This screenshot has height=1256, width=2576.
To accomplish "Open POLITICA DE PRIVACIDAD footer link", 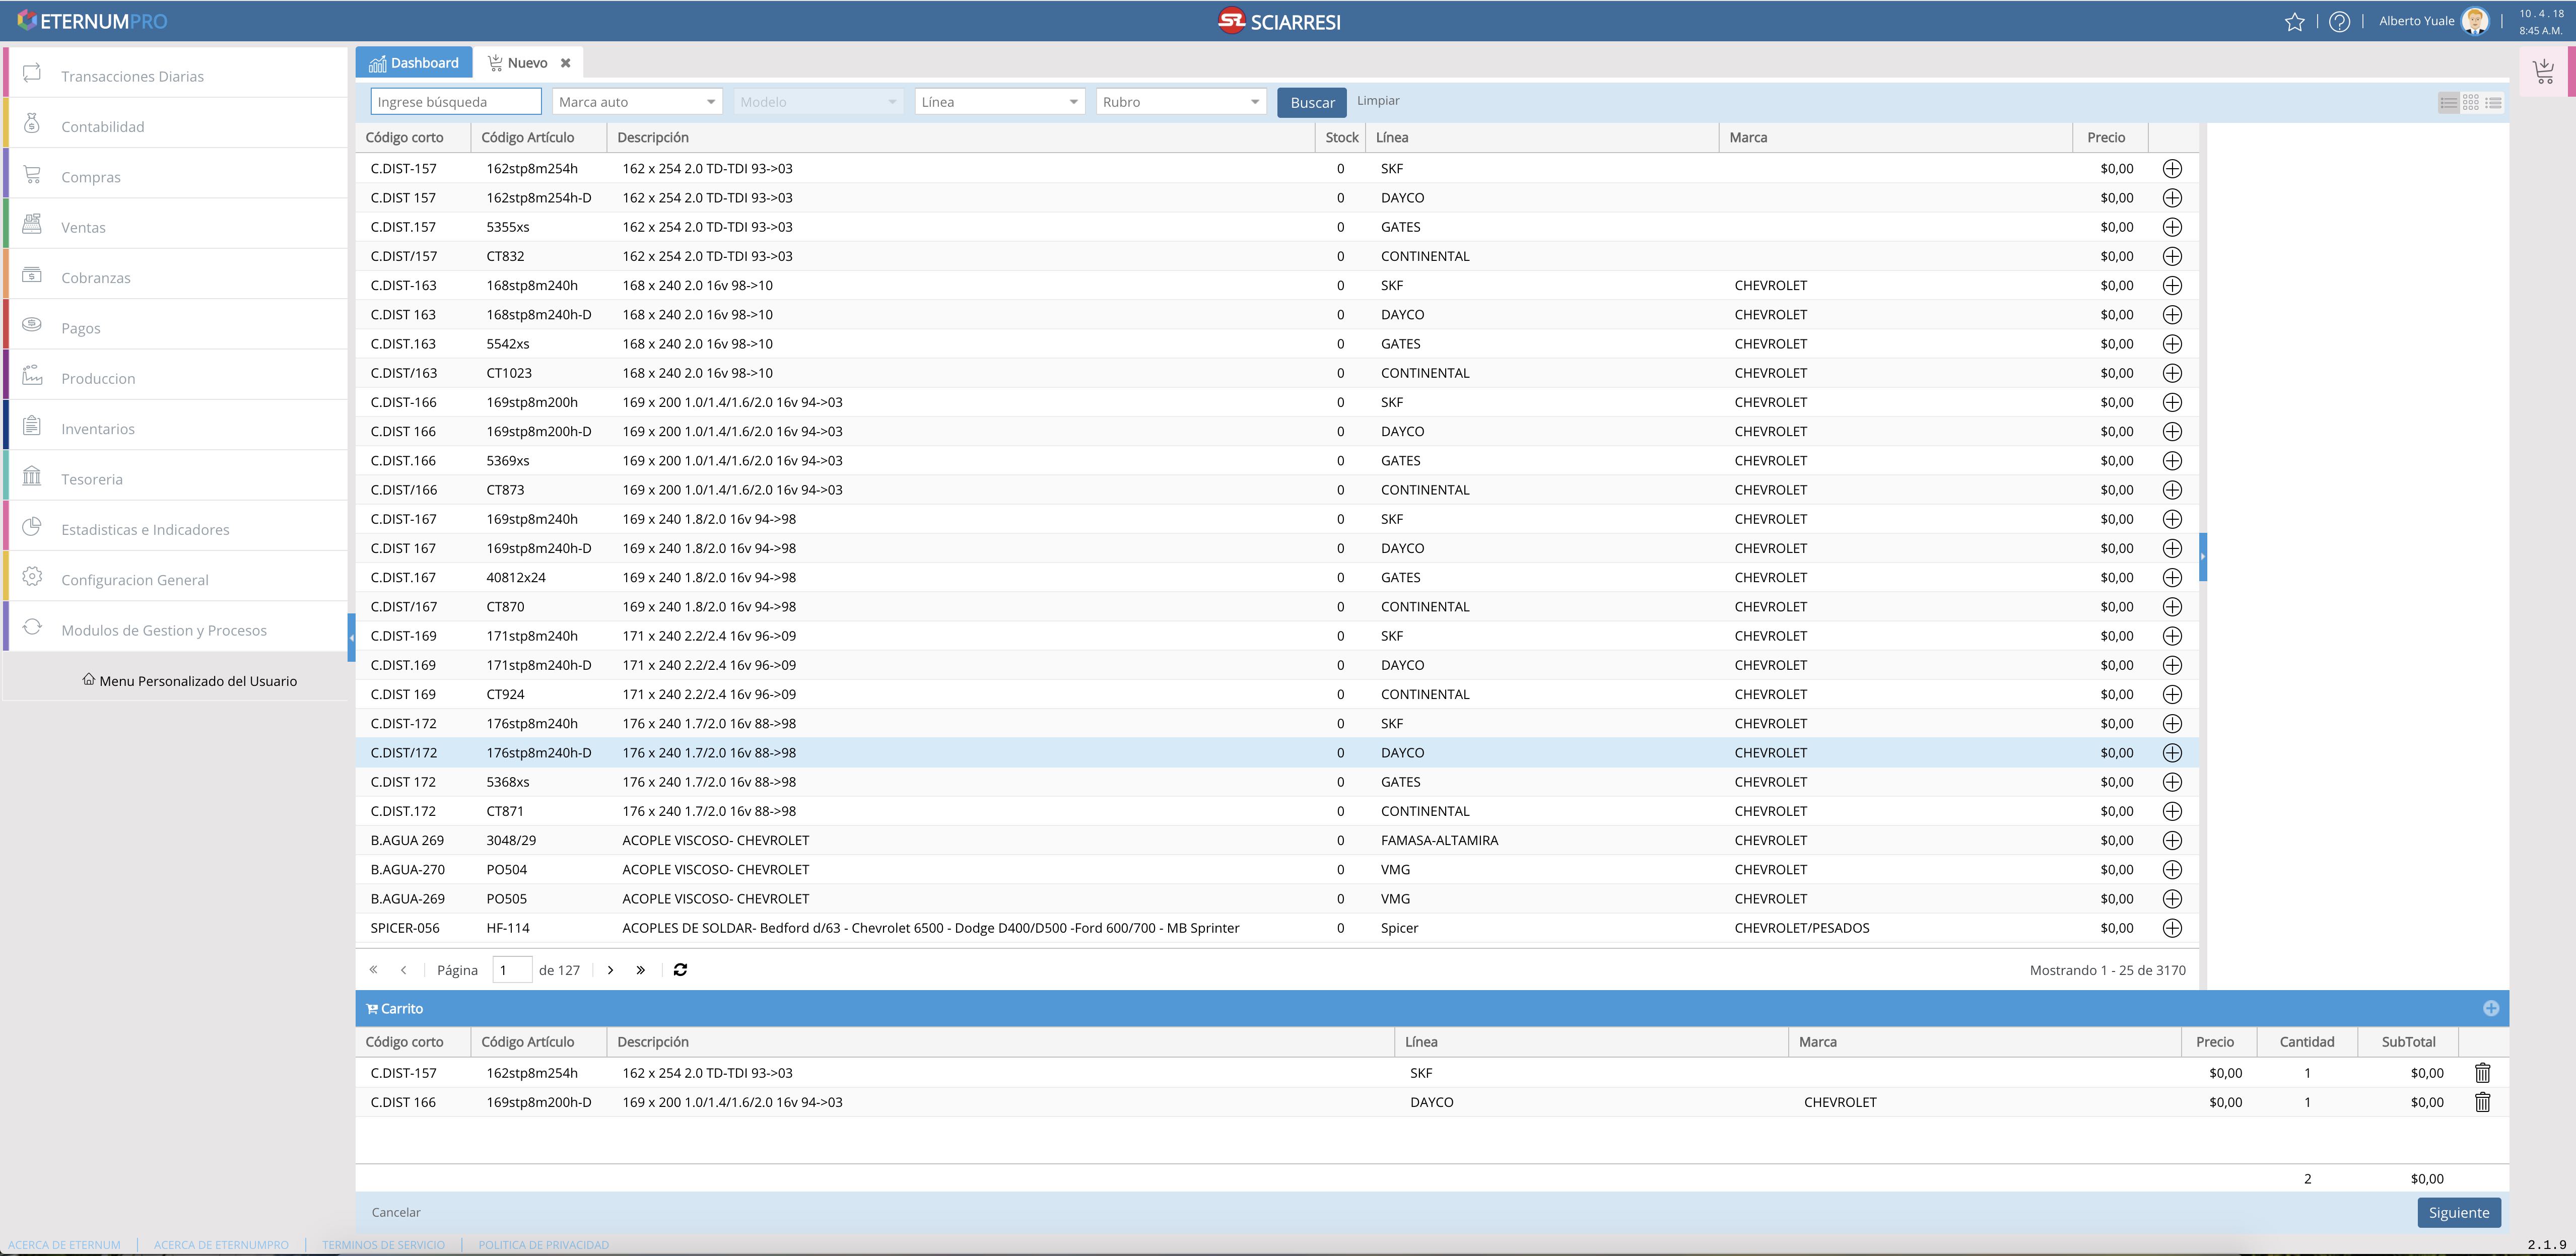I will (543, 1245).
